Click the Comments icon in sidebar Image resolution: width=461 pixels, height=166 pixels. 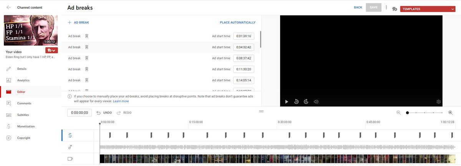pos(8,103)
